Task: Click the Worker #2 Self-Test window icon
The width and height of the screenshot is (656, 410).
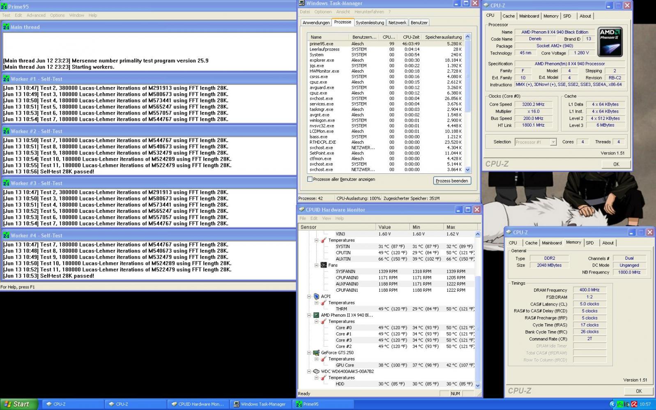Action: tap(6, 131)
